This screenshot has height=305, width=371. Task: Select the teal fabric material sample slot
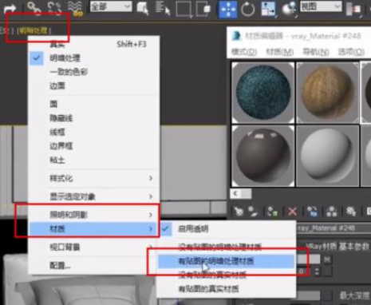coord(263,93)
